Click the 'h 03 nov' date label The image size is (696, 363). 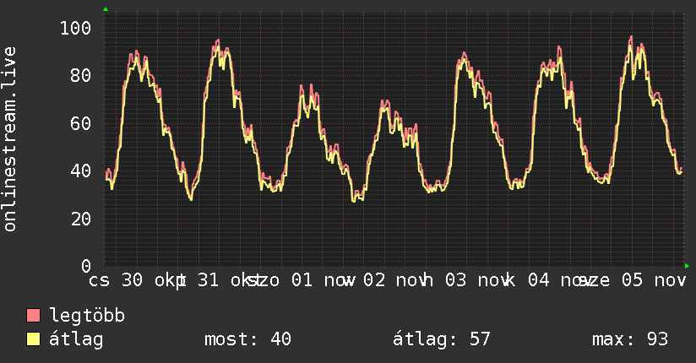coord(465,280)
